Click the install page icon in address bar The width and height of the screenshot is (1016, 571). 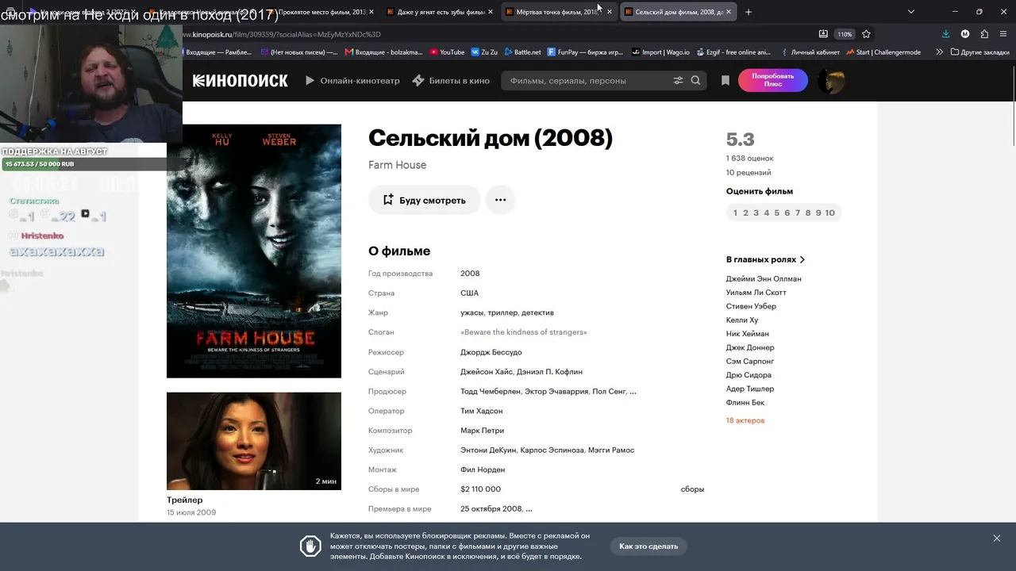coord(823,34)
